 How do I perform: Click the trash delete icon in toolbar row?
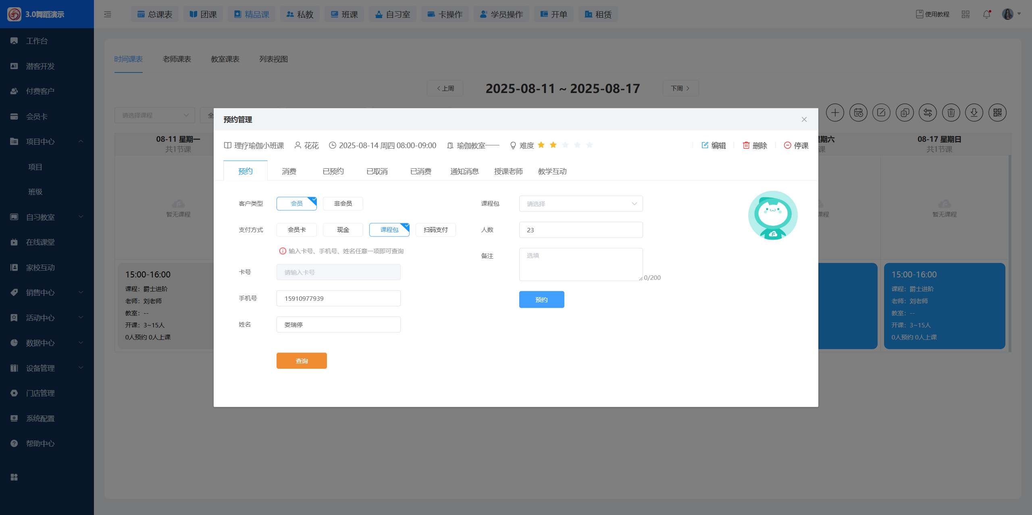point(951,113)
